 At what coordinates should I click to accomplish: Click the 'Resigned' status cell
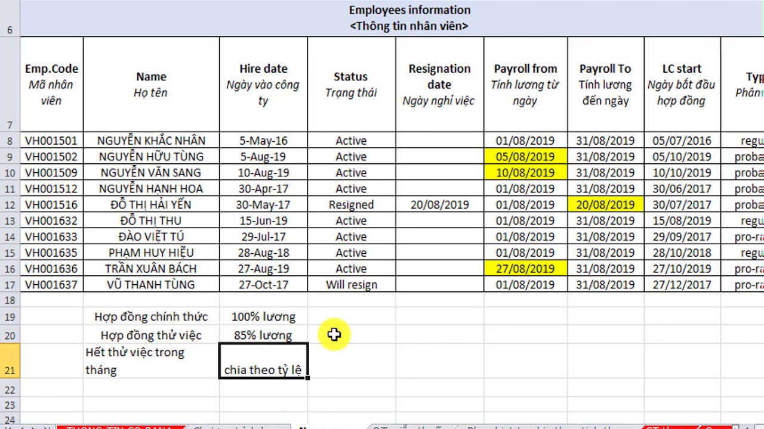point(351,205)
